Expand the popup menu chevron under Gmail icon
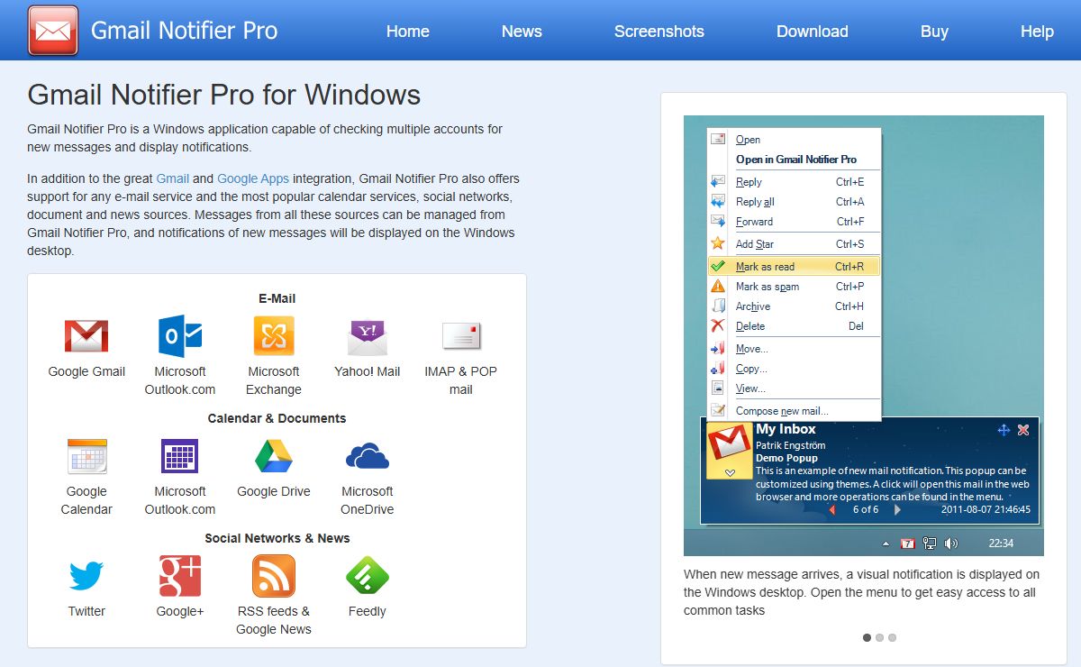This screenshot has width=1081, height=667. click(x=731, y=473)
